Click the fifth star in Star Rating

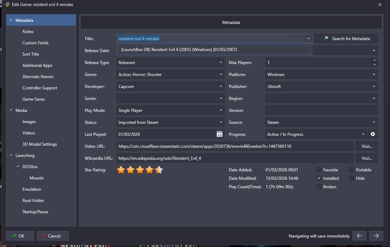pos(159,170)
